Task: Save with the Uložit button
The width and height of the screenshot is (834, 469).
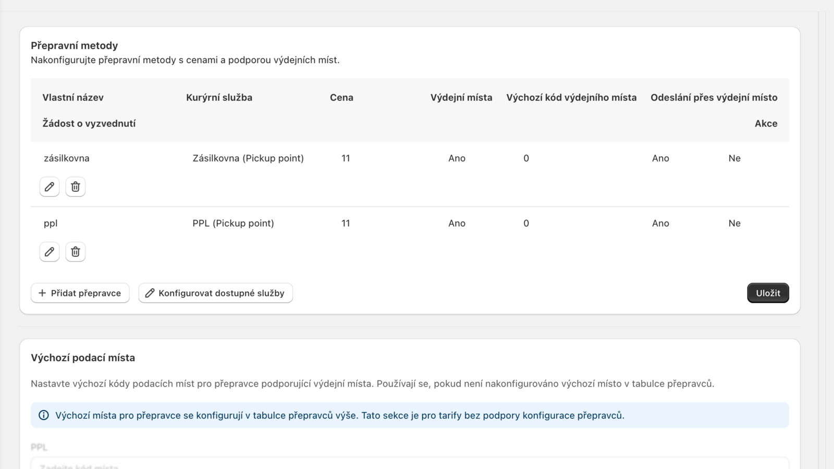Action: pyautogui.click(x=768, y=293)
